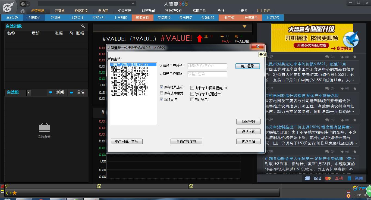Enable the 忽略行情延迟提示 checkbox
This screenshot has width=371, height=200.
pyautogui.click(x=192, y=94)
